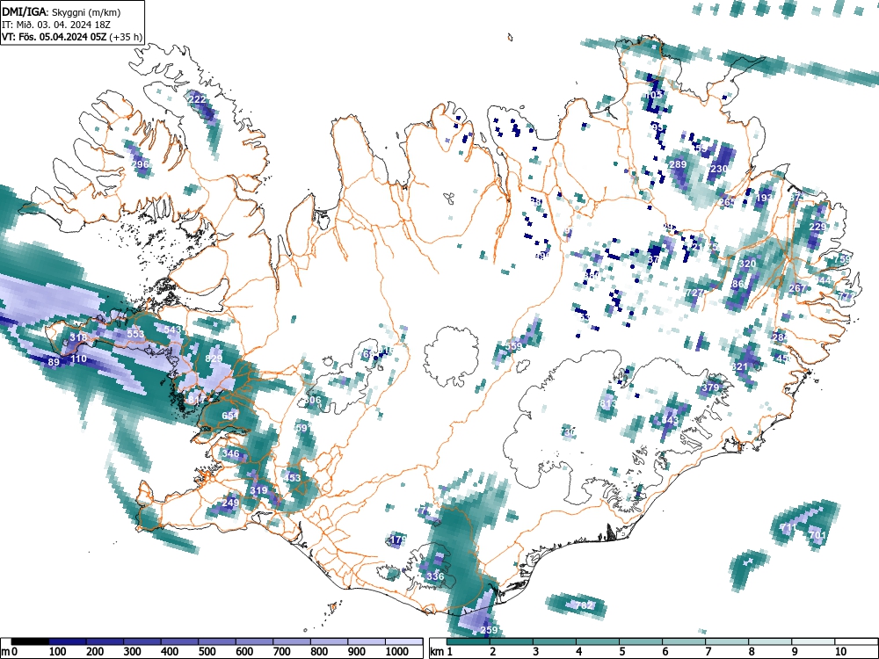The image size is (879, 659).
Task: Select the VT: Fös. 05.04.2024 05Z line
Action: [72, 37]
